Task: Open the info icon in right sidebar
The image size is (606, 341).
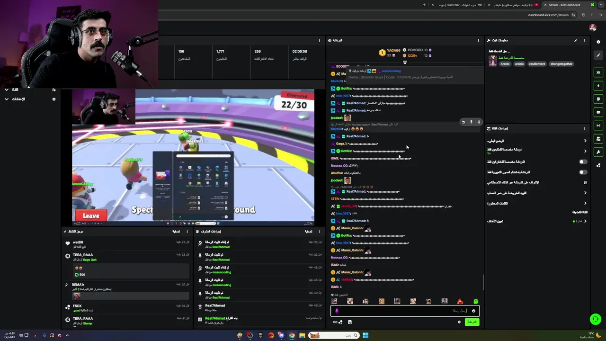Action: (x=598, y=42)
